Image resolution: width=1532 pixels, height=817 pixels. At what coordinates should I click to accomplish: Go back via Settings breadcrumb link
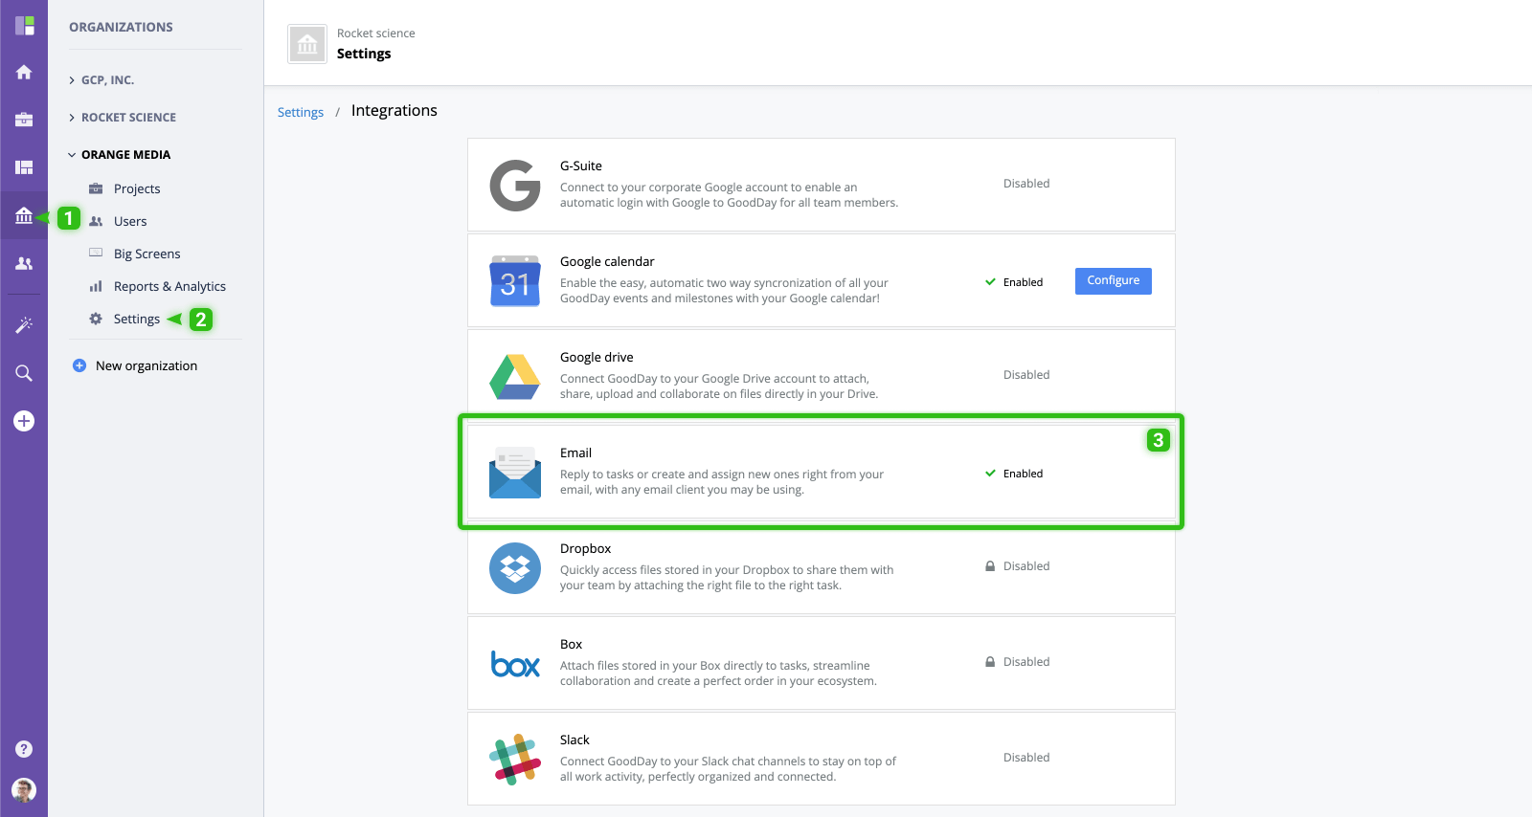301,112
